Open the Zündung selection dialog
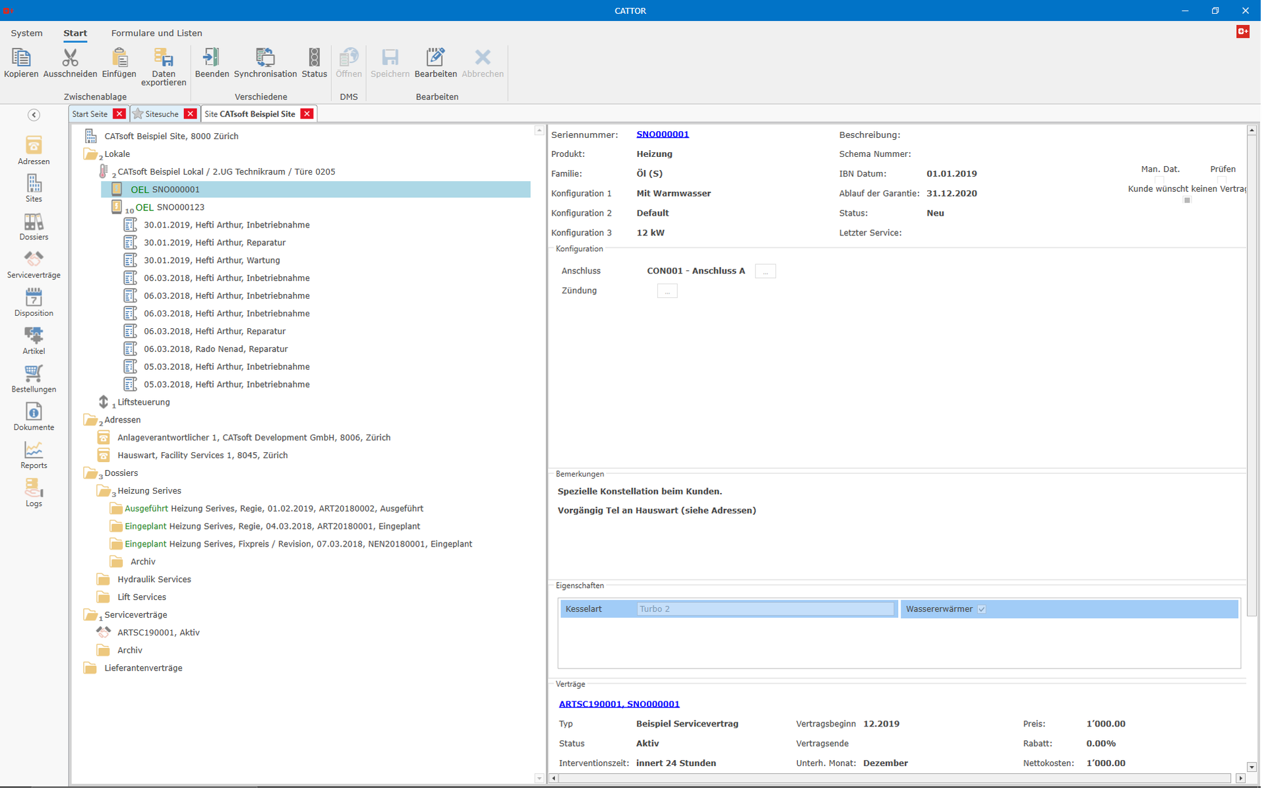The image size is (1266, 793). point(667,291)
